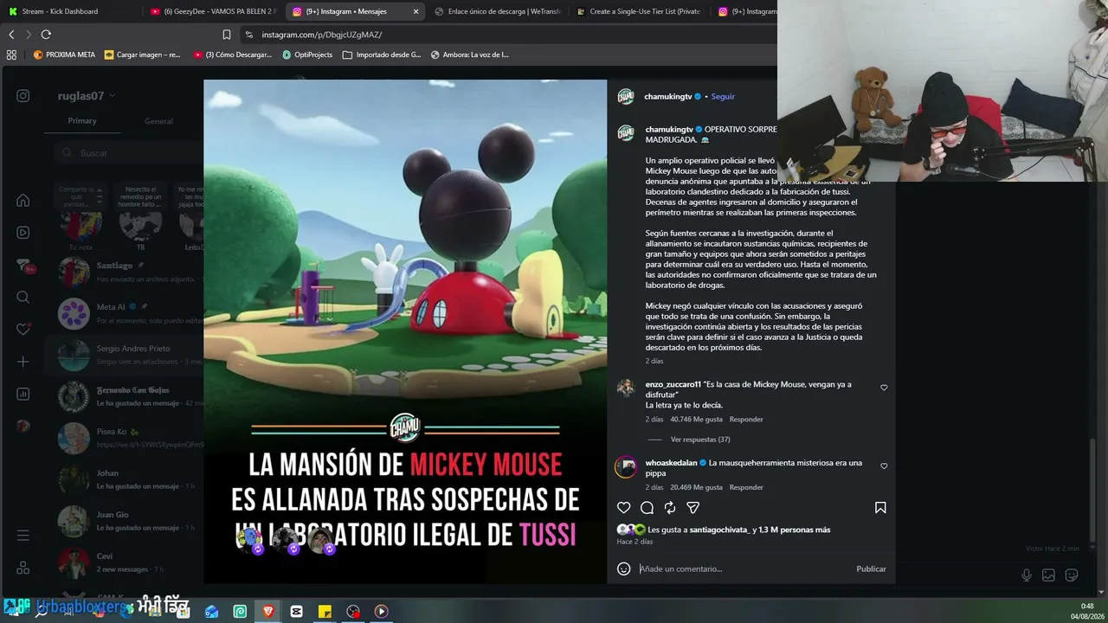Image resolution: width=1108 pixels, height=623 pixels.
Task: Open the Mickey Mouse mansion post image
Action: click(405, 331)
